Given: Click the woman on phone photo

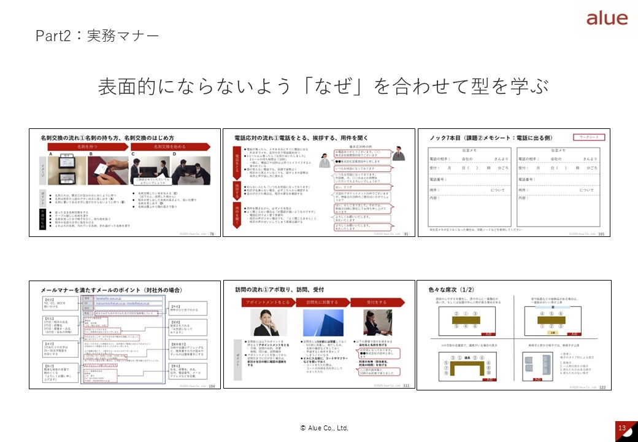Looking at the screenshot, I should pyautogui.click(x=267, y=322).
